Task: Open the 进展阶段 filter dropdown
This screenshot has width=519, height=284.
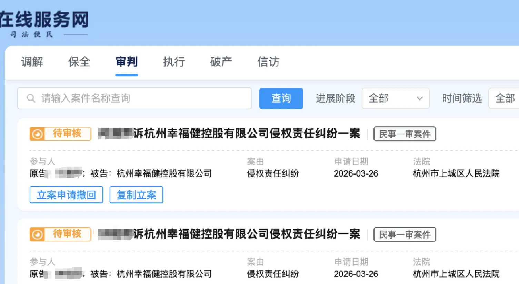Action: coord(395,98)
